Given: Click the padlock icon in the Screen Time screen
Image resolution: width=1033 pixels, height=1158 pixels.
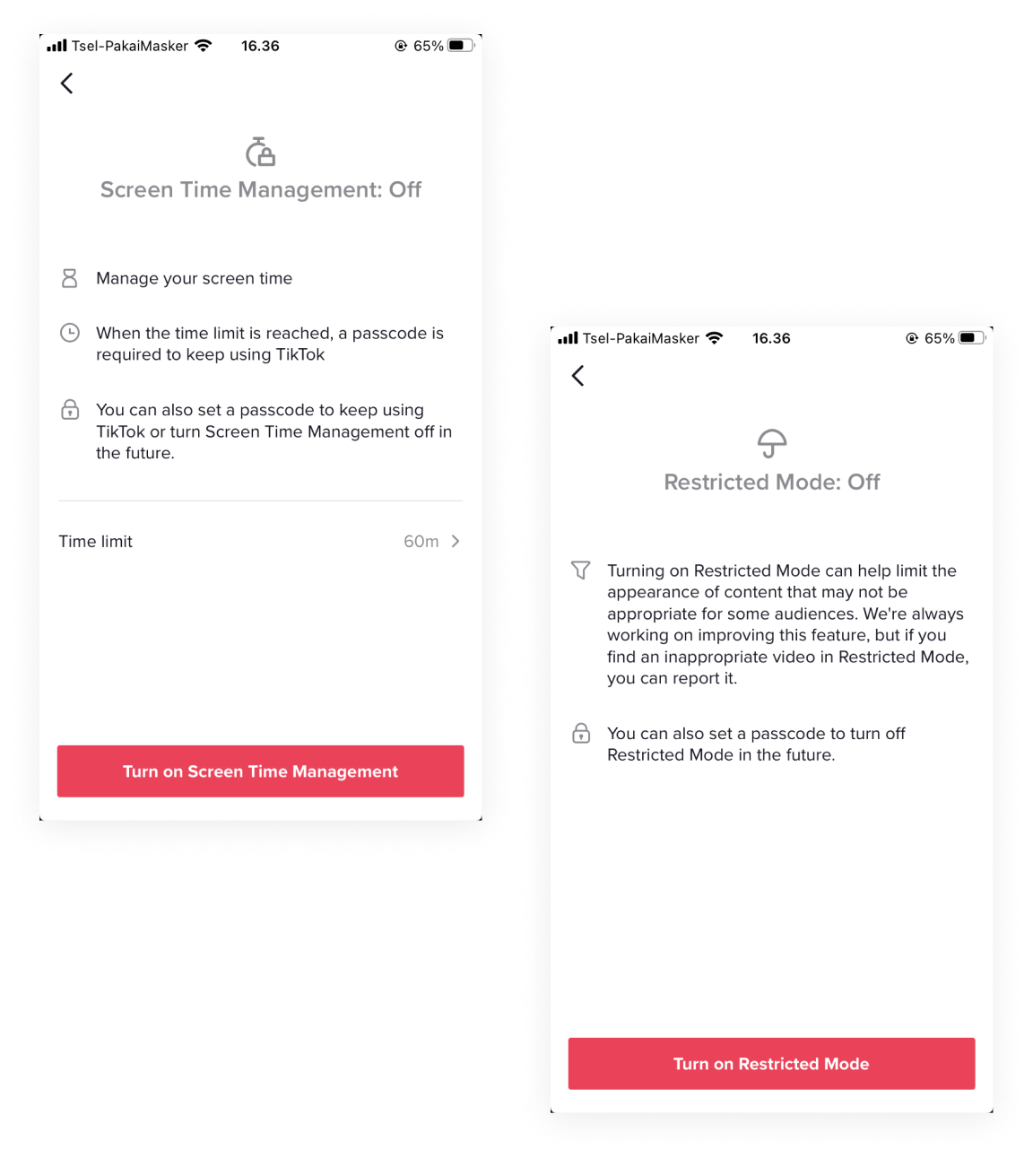Looking at the screenshot, I should [69, 410].
